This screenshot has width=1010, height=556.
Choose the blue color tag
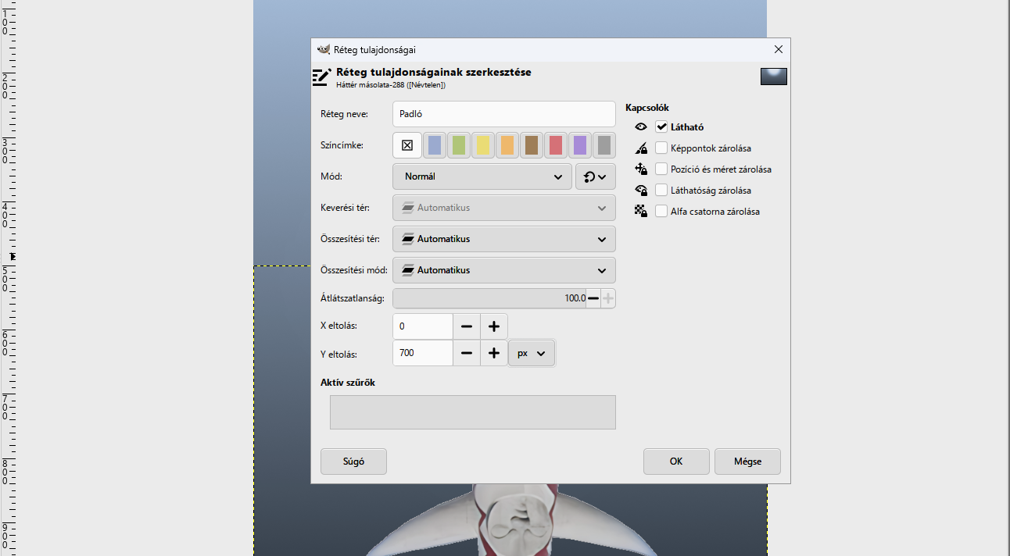coord(435,145)
